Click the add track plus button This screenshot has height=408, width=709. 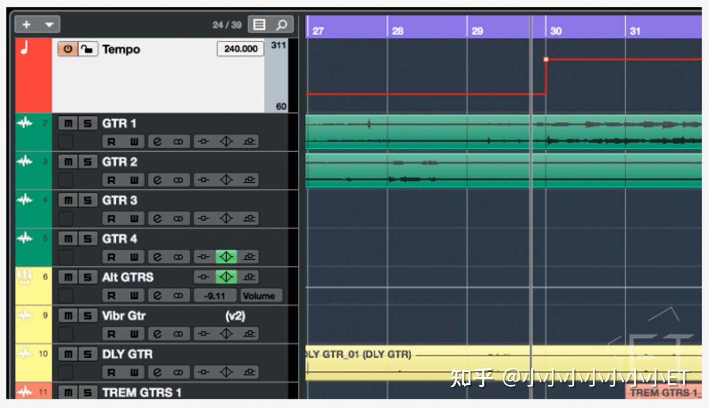[26, 24]
